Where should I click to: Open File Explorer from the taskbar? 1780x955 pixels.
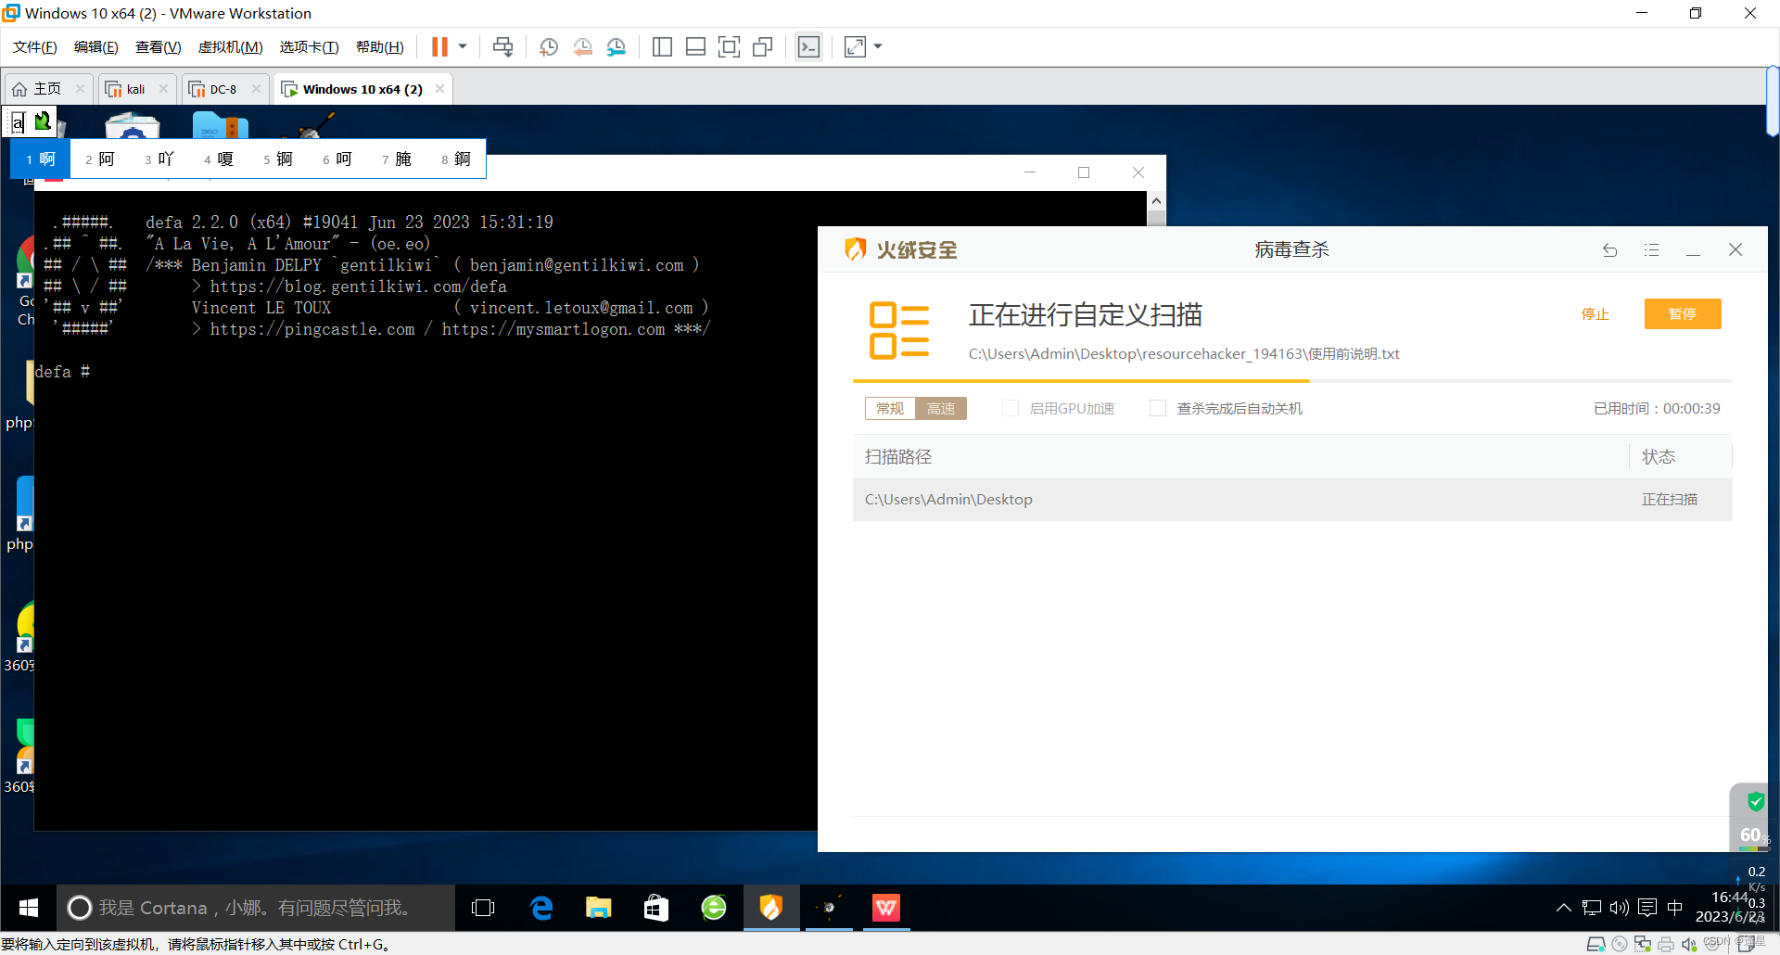coord(598,908)
